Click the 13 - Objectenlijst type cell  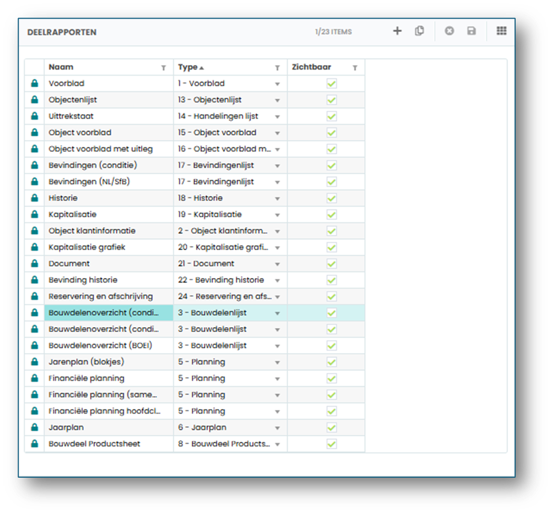coord(230,100)
